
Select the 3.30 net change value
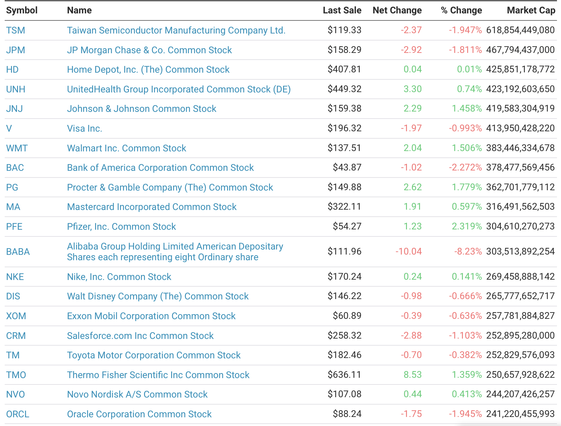coord(413,89)
